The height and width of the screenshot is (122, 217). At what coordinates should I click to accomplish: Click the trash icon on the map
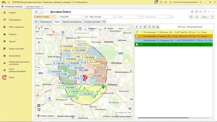point(80,28)
